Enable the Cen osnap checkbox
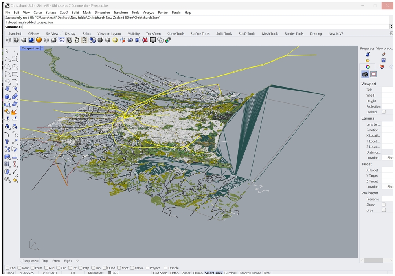This screenshot has width=395, height=276. [x=58, y=268]
